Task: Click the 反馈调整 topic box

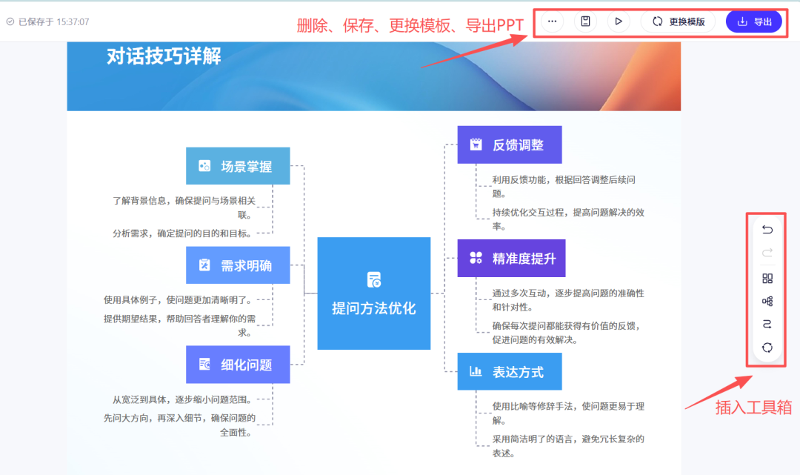Action: point(509,145)
